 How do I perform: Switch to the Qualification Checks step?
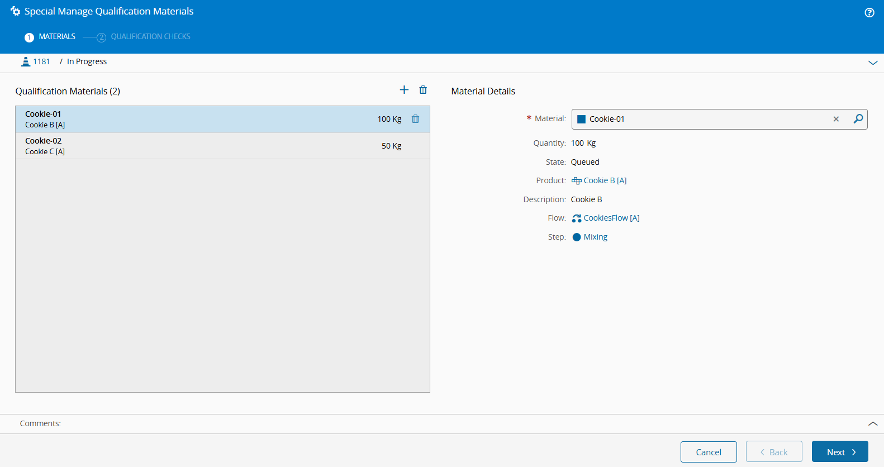150,37
